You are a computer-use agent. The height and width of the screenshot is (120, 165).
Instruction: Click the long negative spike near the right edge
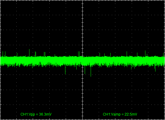pyautogui.click(x=155, y=68)
